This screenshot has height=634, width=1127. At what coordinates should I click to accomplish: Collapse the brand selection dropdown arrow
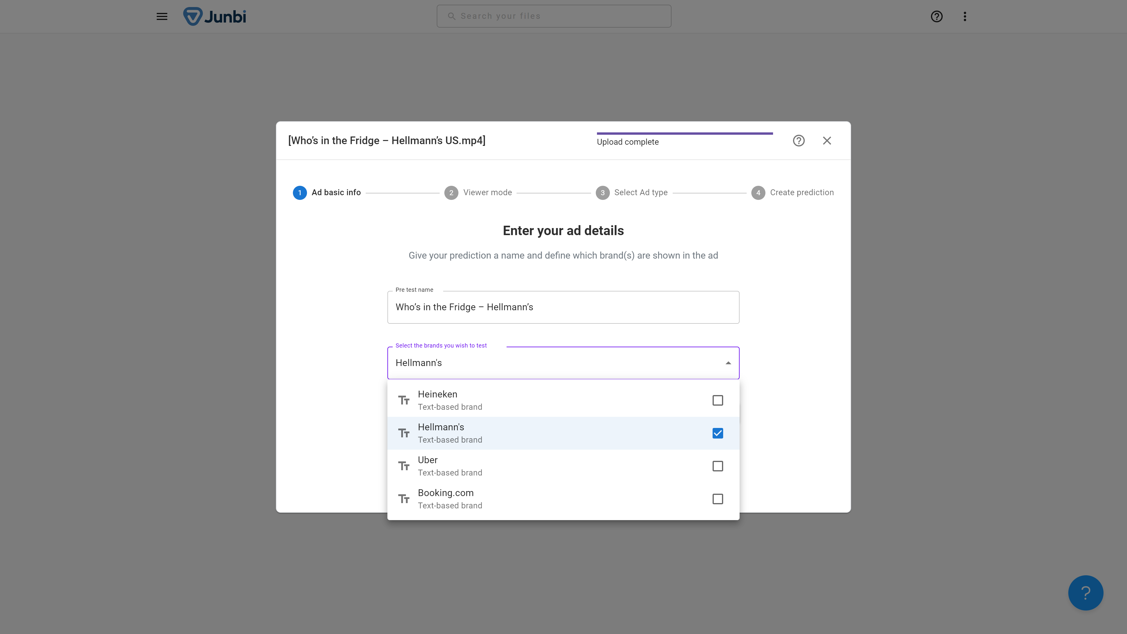pos(728,362)
